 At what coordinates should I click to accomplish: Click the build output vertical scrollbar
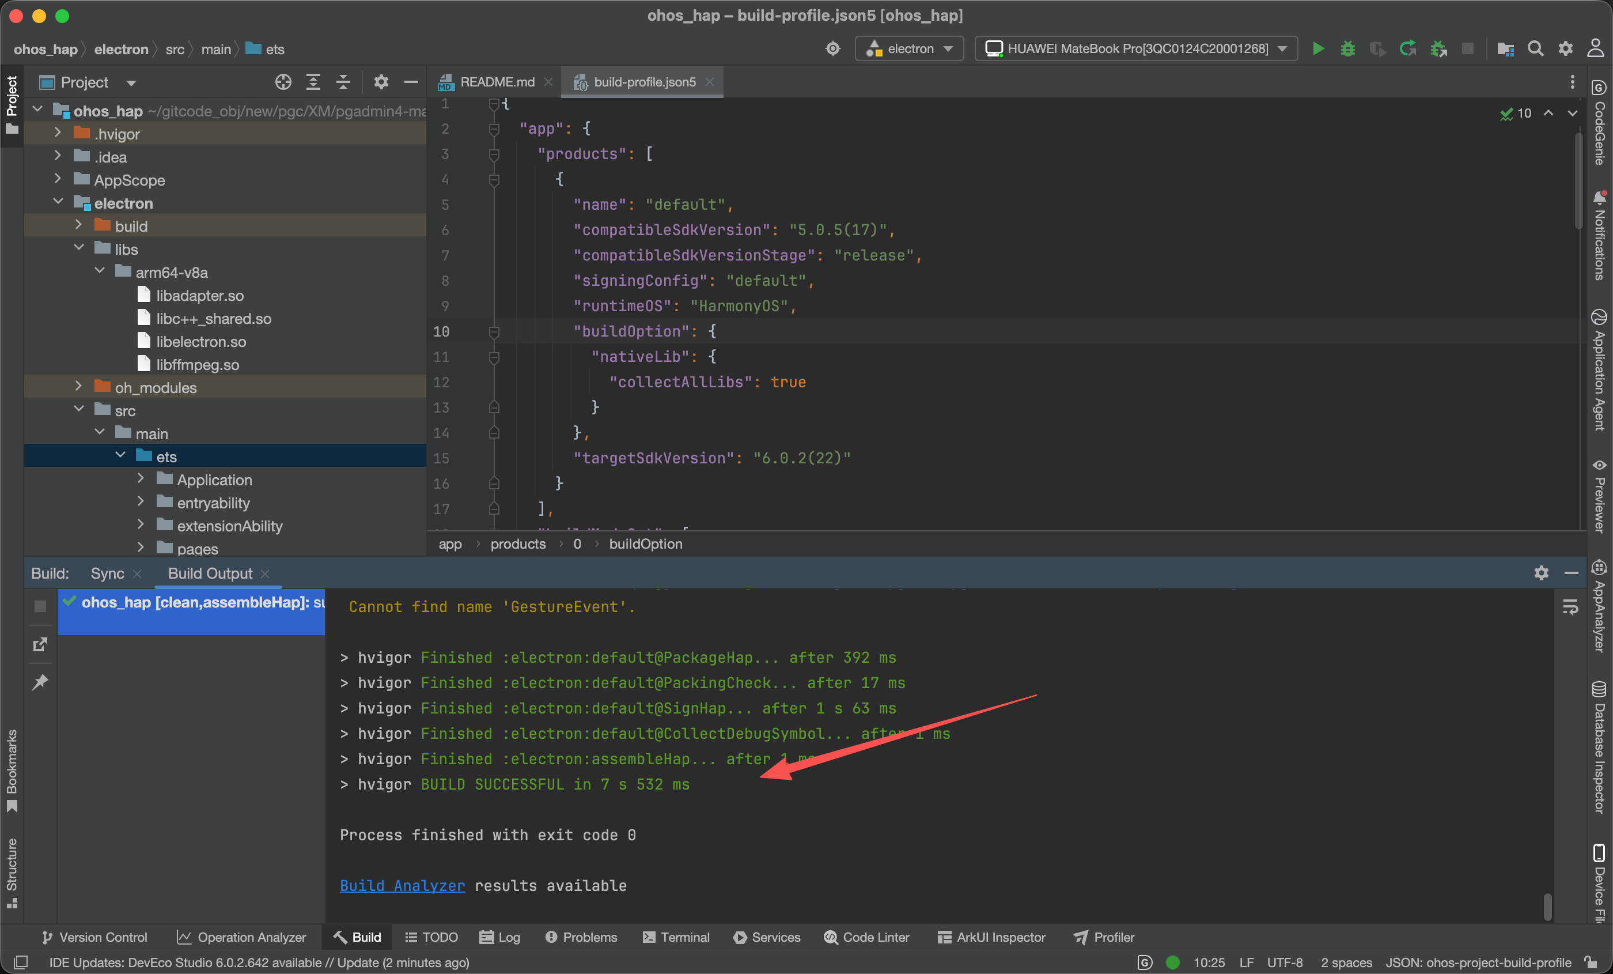click(1547, 906)
